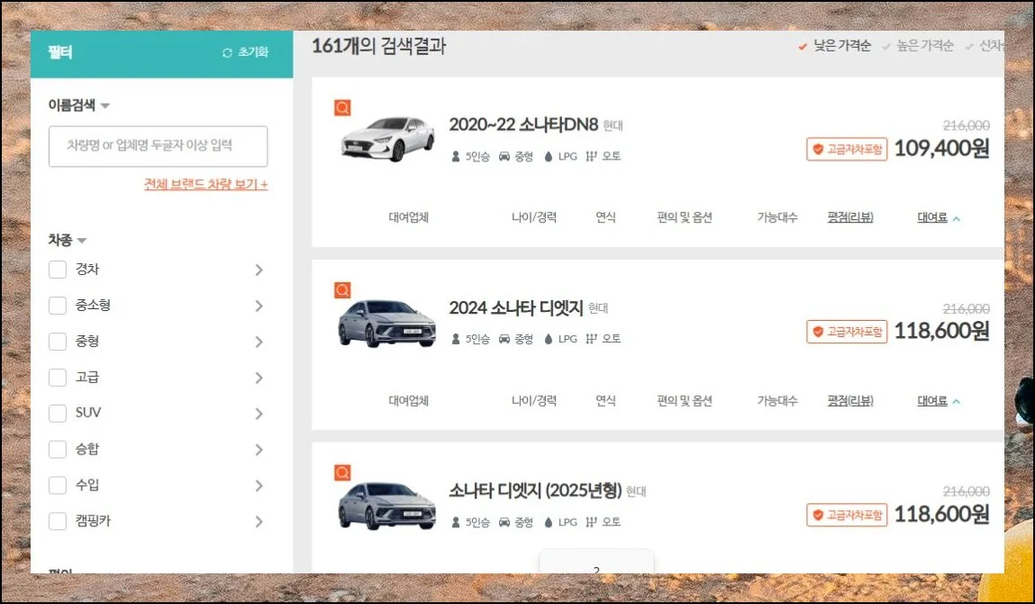
Task: Expand the 수입 category arrow
Action: [259, 486]
